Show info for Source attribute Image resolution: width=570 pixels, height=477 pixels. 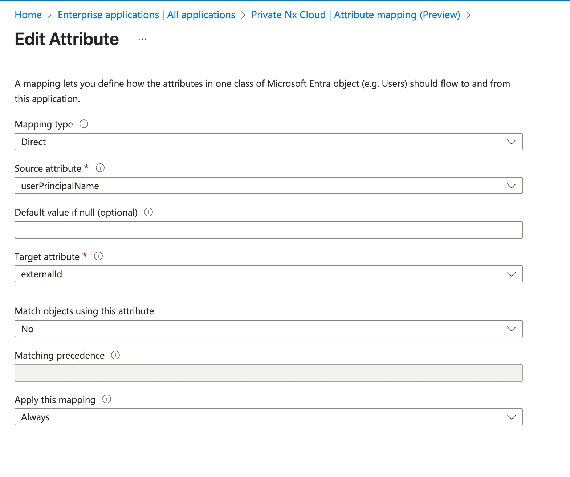100,168
